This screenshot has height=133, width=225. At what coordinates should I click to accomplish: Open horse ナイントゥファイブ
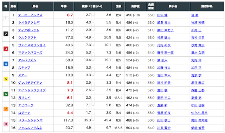[x=32, y=90]
